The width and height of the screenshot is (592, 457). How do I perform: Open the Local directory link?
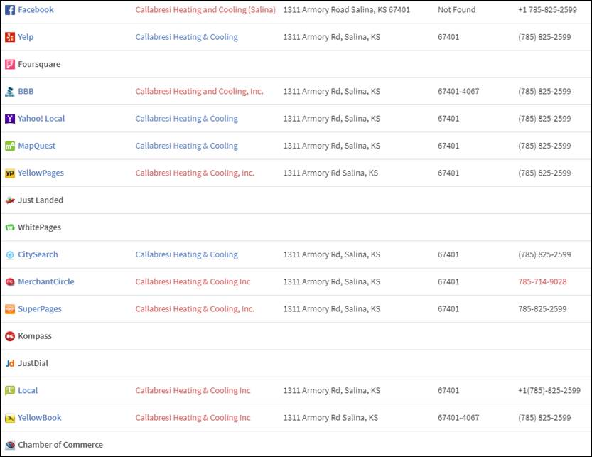click(28, 390)
